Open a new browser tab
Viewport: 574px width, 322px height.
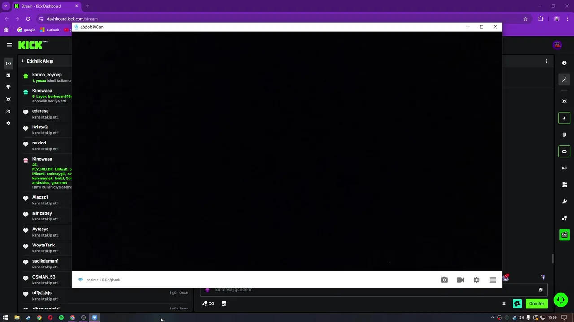(87, 6)
